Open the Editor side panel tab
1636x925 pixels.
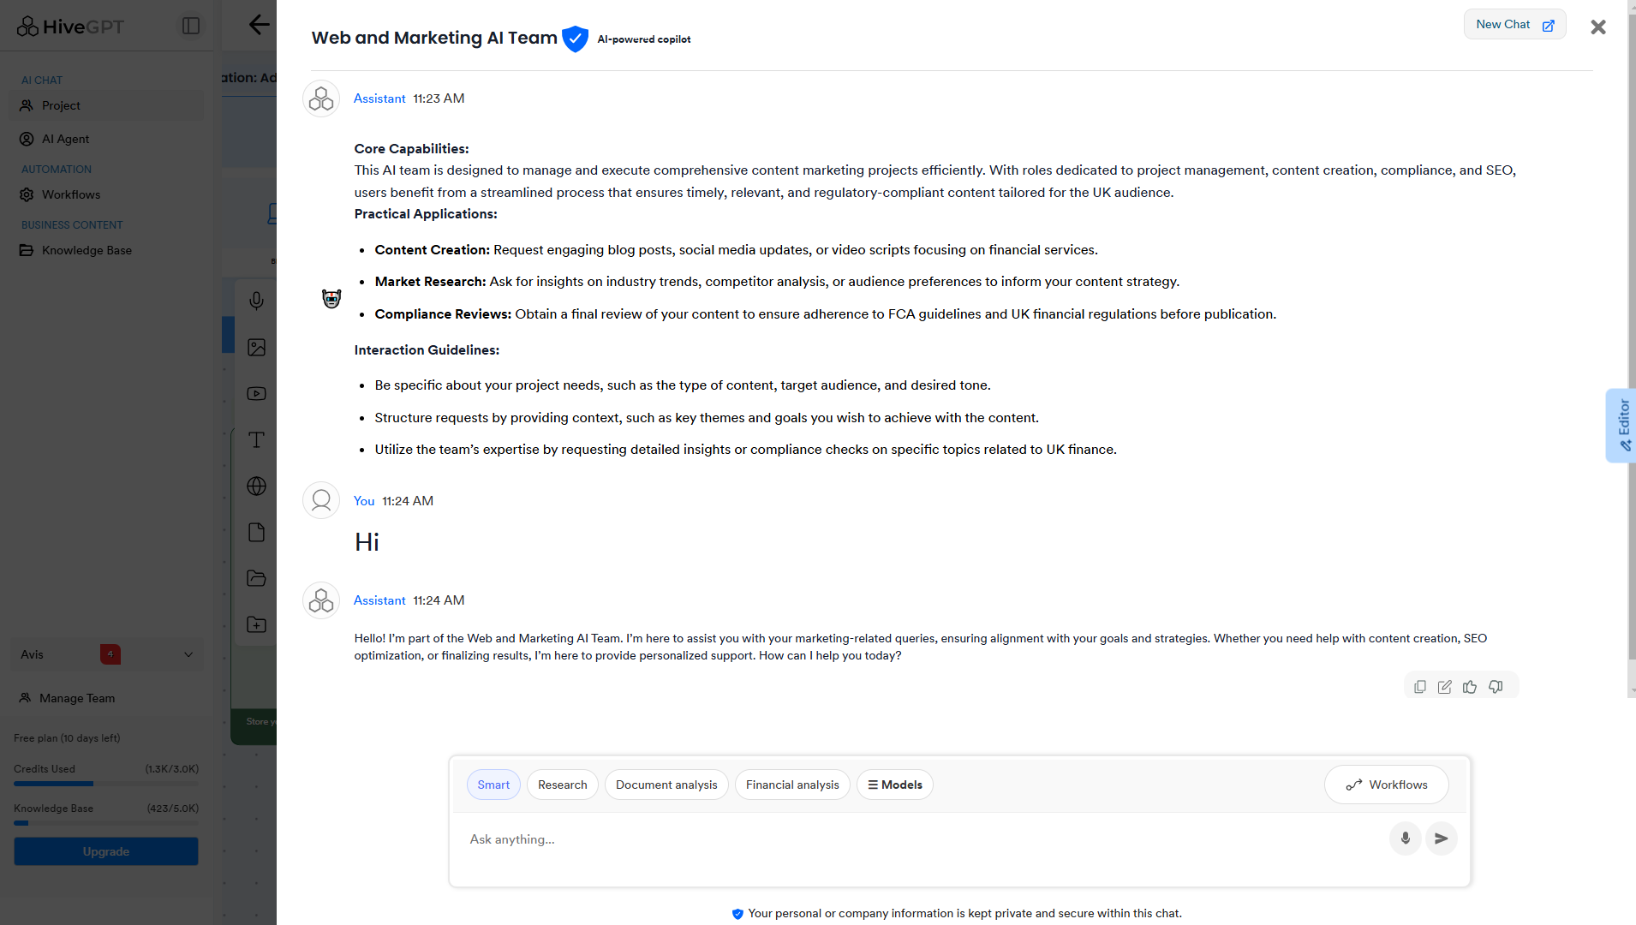1621,426
